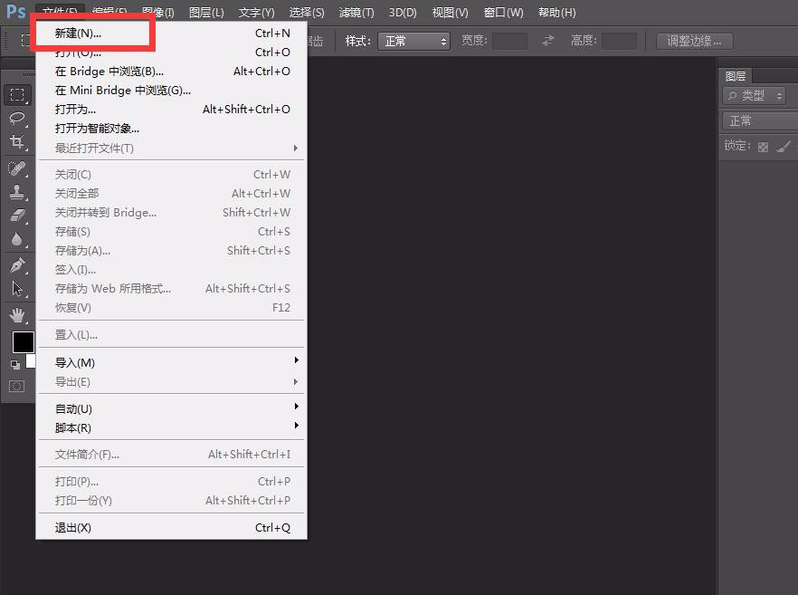798x595 pixels.
Task: Open the 图像(I) menu
Action: [157, 13]
